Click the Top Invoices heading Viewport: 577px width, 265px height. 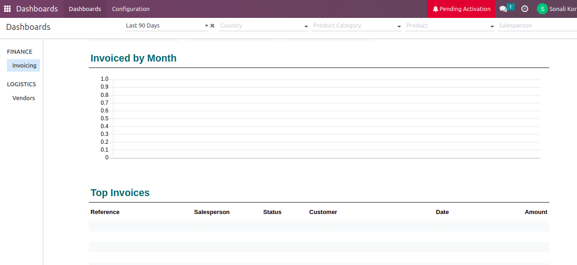(x=120, y=193)
